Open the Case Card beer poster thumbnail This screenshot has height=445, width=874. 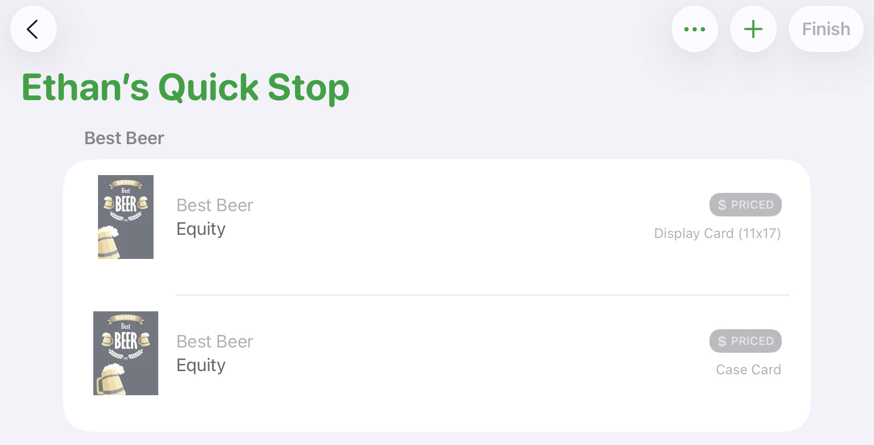pyautogui.click(x=126, y=353)
